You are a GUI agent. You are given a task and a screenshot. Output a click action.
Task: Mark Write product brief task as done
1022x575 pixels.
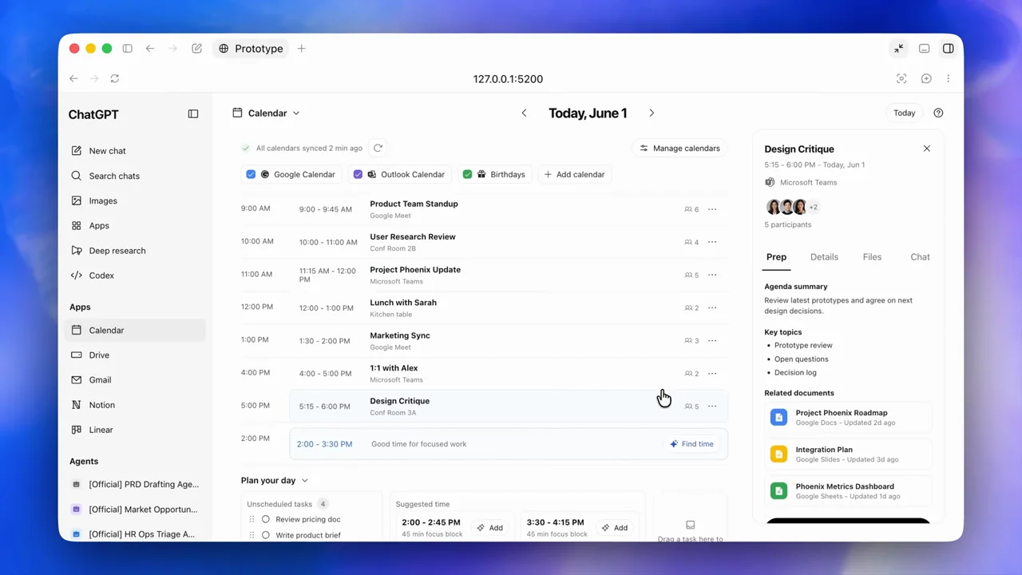coord(266,535)
